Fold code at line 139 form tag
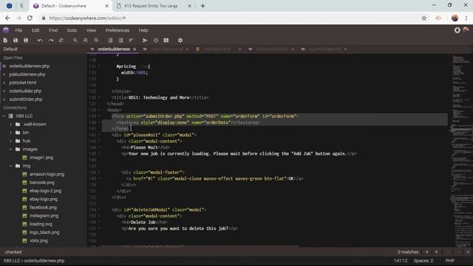This screenshot has height=266, width=473. tap(99, 116)
